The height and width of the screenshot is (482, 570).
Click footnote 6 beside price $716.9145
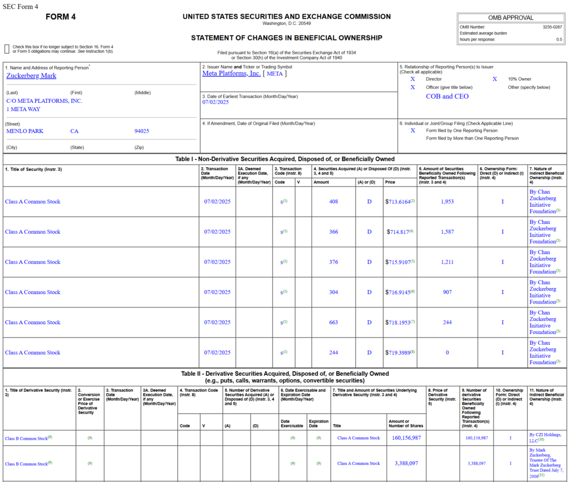[412, 291]
